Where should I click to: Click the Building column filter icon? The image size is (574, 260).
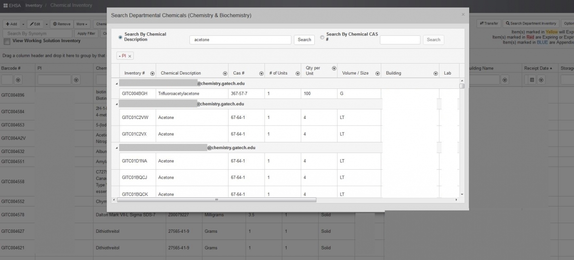click(436, 74)
